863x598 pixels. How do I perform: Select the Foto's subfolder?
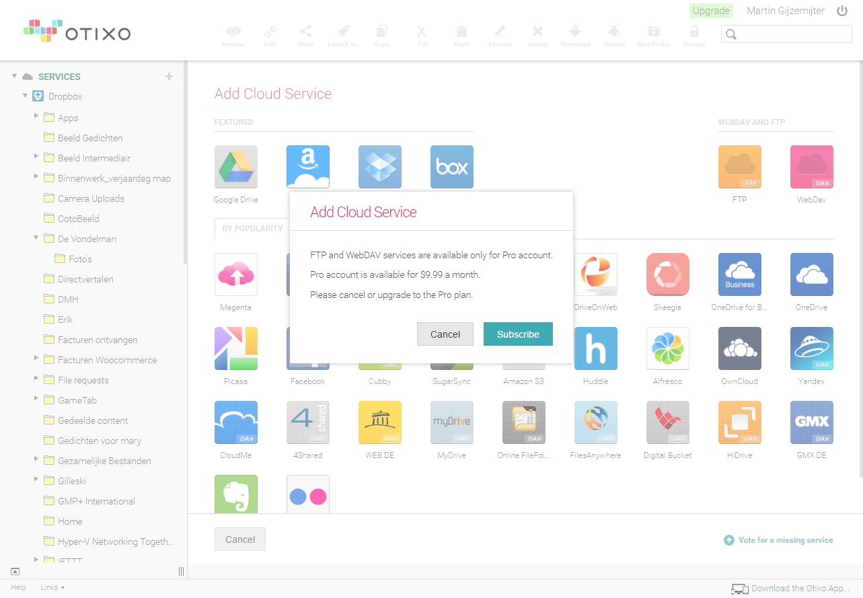[80, 259]
